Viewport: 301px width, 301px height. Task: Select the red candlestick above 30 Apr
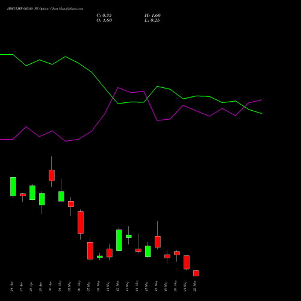[52, 176]
